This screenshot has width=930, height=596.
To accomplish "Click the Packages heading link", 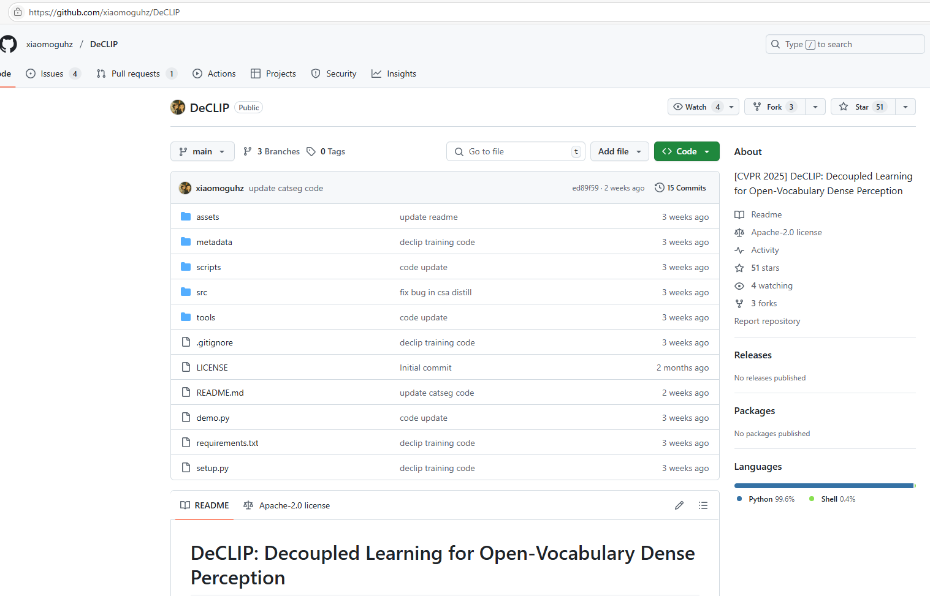I will pyautogui.click(x=755, y=410).
